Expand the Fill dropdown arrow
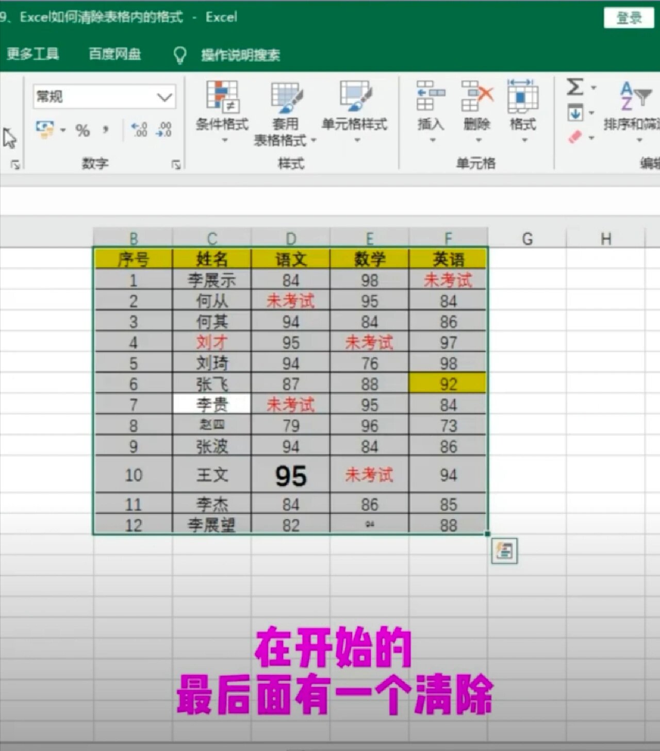Viewport: 660px width, 751px height. (591, 113)
